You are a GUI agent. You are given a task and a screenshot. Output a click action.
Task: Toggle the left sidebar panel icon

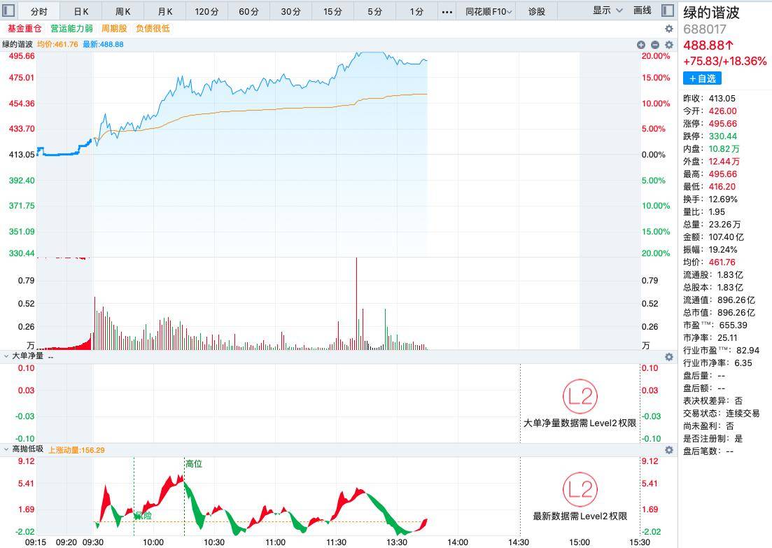(8, 10)
